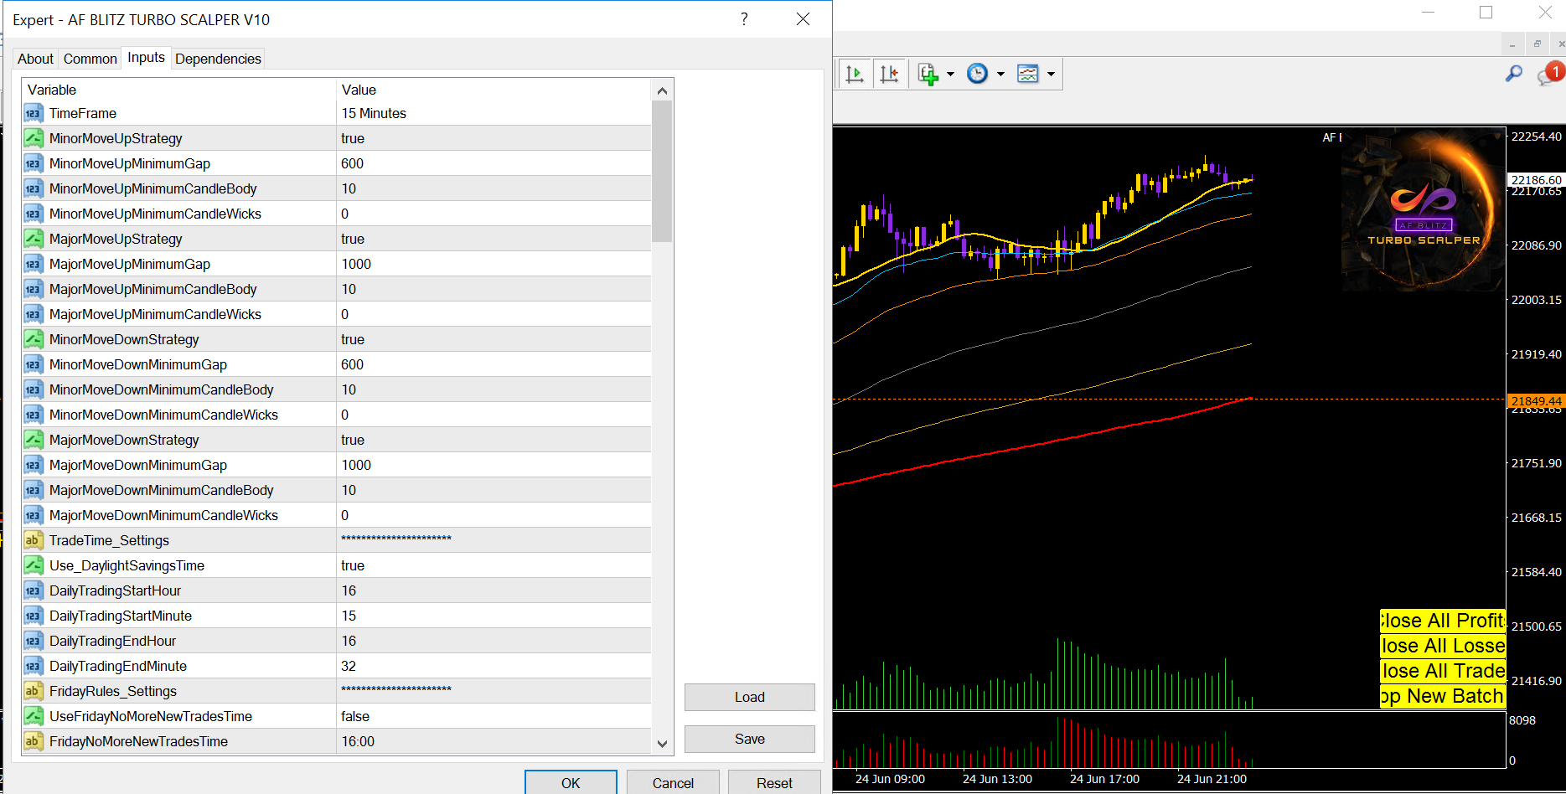Click the TradeTime_Settings string icon
1566x794 pixels.
34,540
